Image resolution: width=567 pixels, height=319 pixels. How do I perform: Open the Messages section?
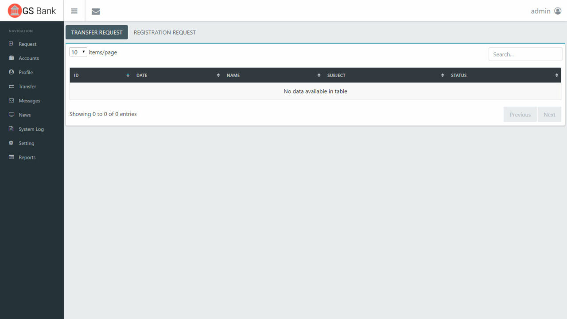(28, 101)
